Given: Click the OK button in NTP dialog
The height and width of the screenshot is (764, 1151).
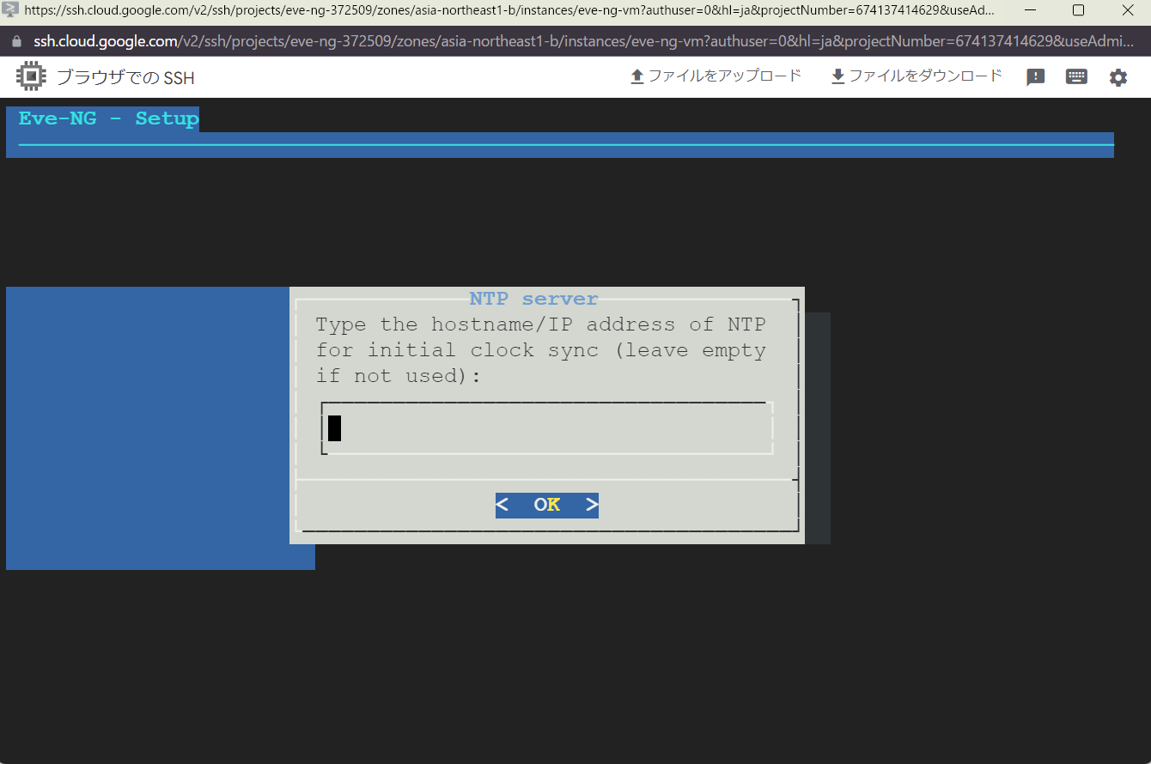Looking at the screenshot, I should 547,505.
